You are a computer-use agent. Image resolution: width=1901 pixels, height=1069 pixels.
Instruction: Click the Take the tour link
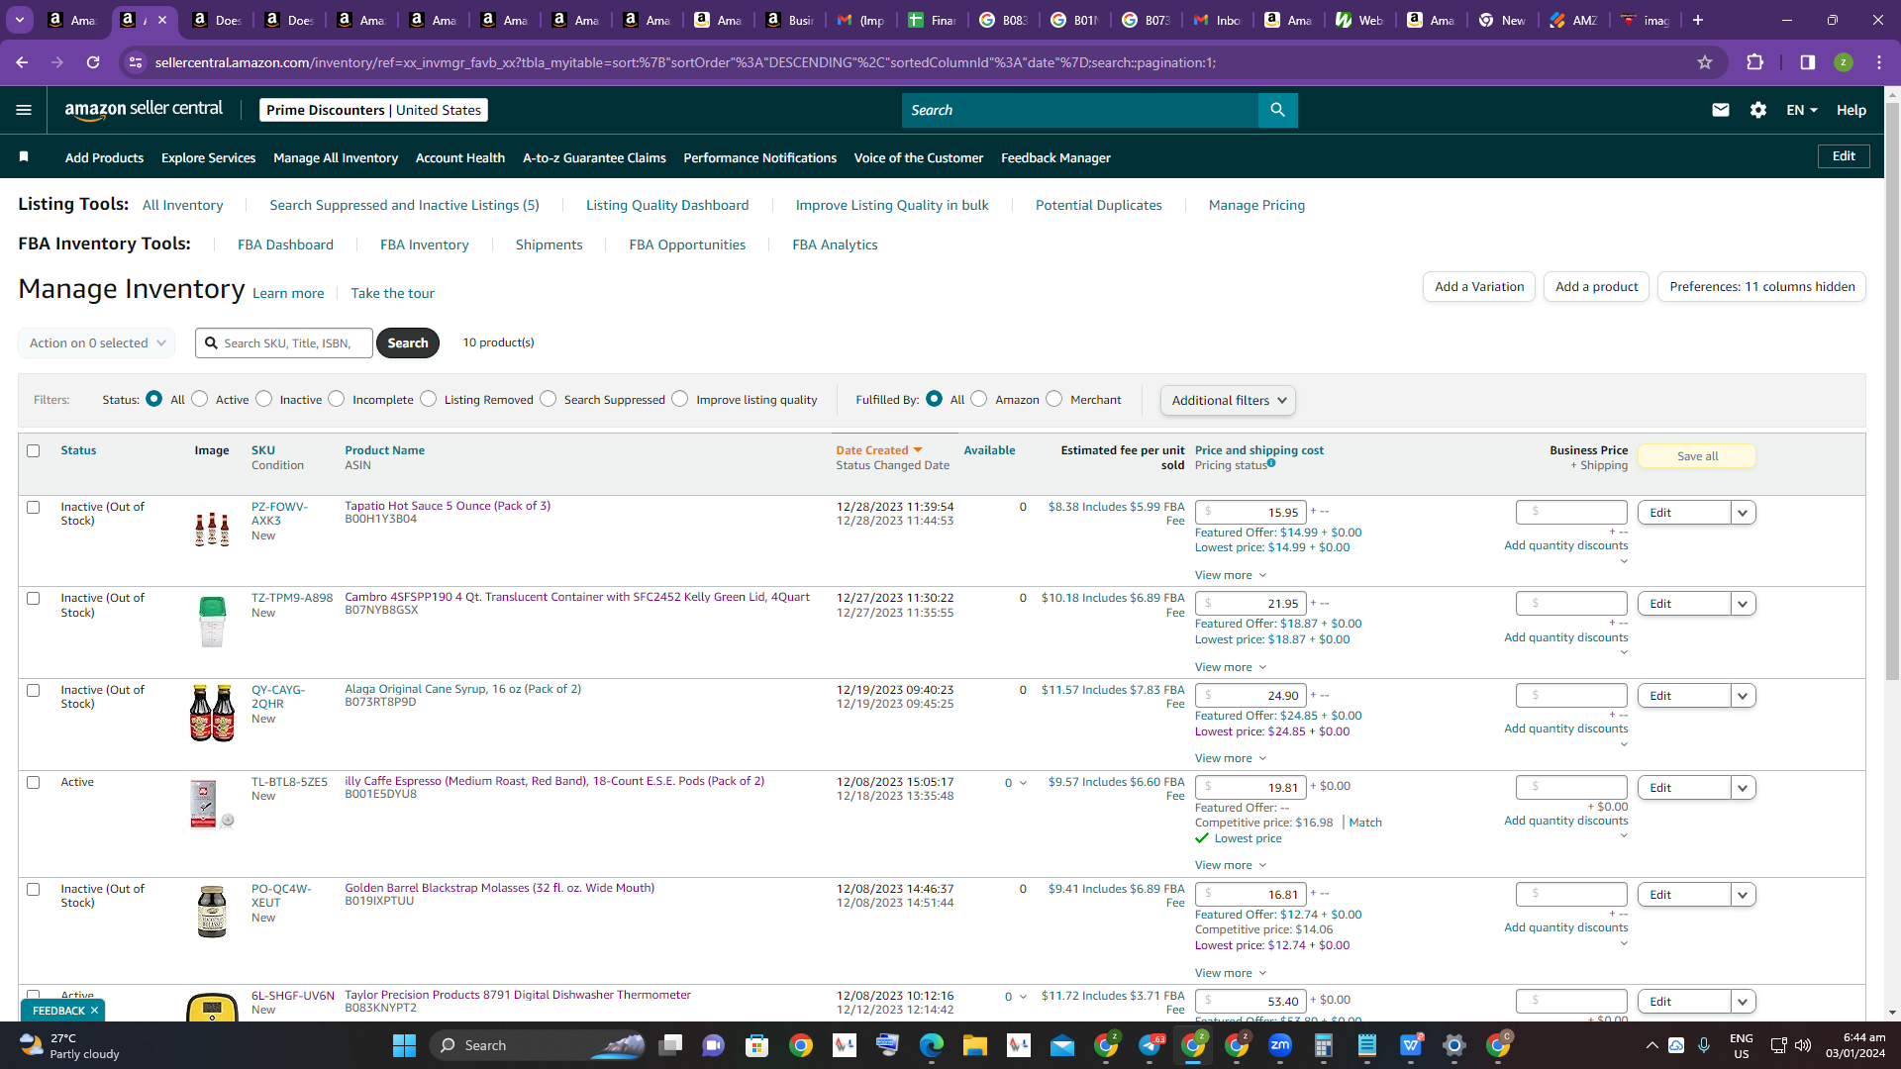pyautogui.click(x=392, y=293)
